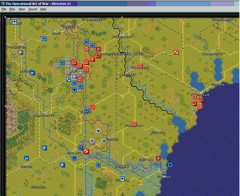Viewport: 240px width, 196px height.
Task: Select the gray unit covering Bolgrad label
Action: pos(104,141)
